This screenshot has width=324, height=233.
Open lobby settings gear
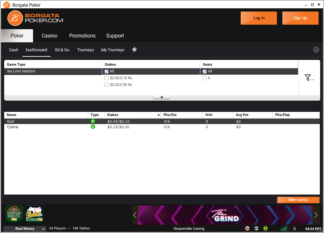[x=316, y=50]
